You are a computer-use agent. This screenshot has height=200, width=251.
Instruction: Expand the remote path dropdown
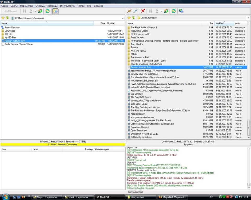point(248,18)
